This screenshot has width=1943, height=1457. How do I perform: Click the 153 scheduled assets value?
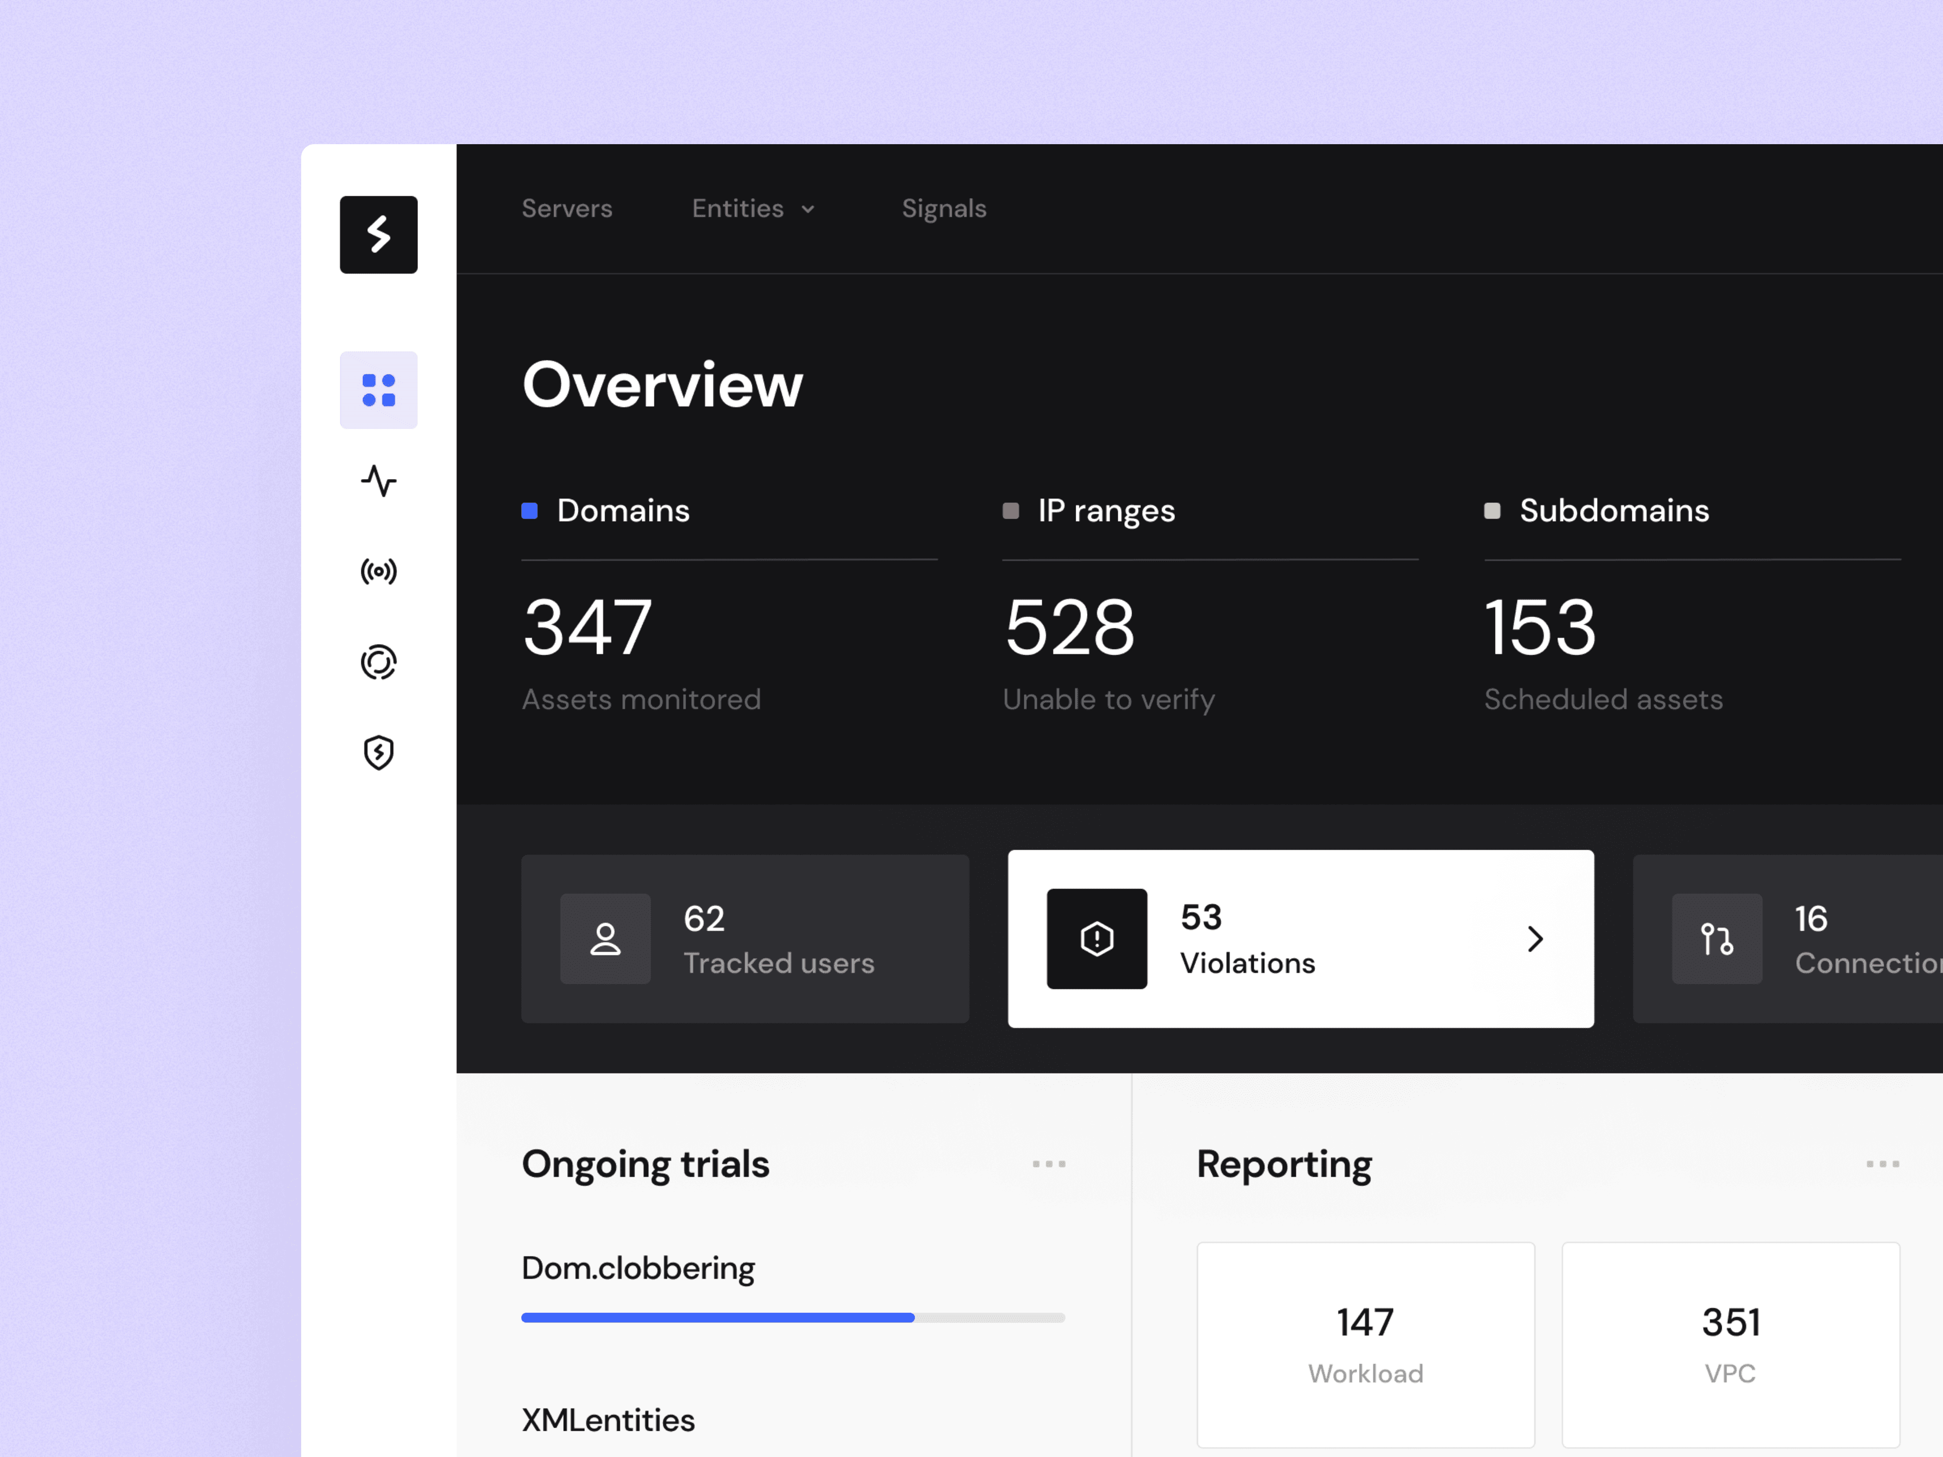[x=1541, y=627]
